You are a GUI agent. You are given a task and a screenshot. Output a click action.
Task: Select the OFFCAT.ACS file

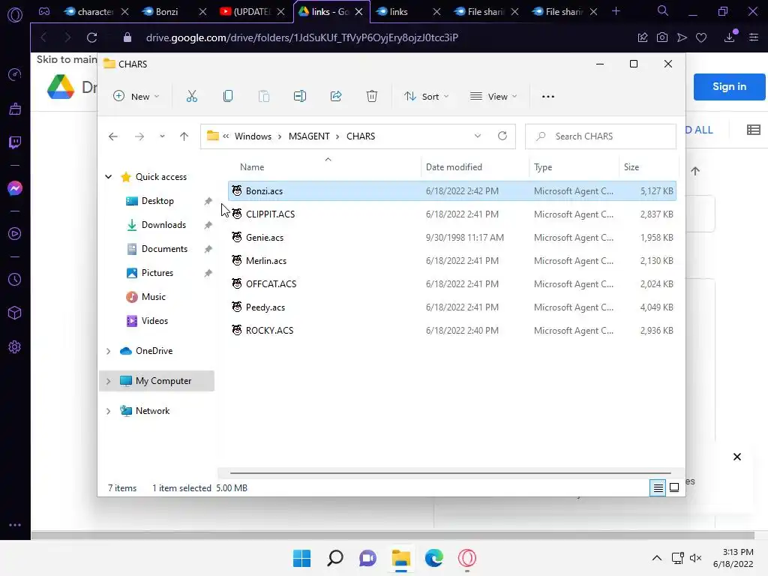451,284
